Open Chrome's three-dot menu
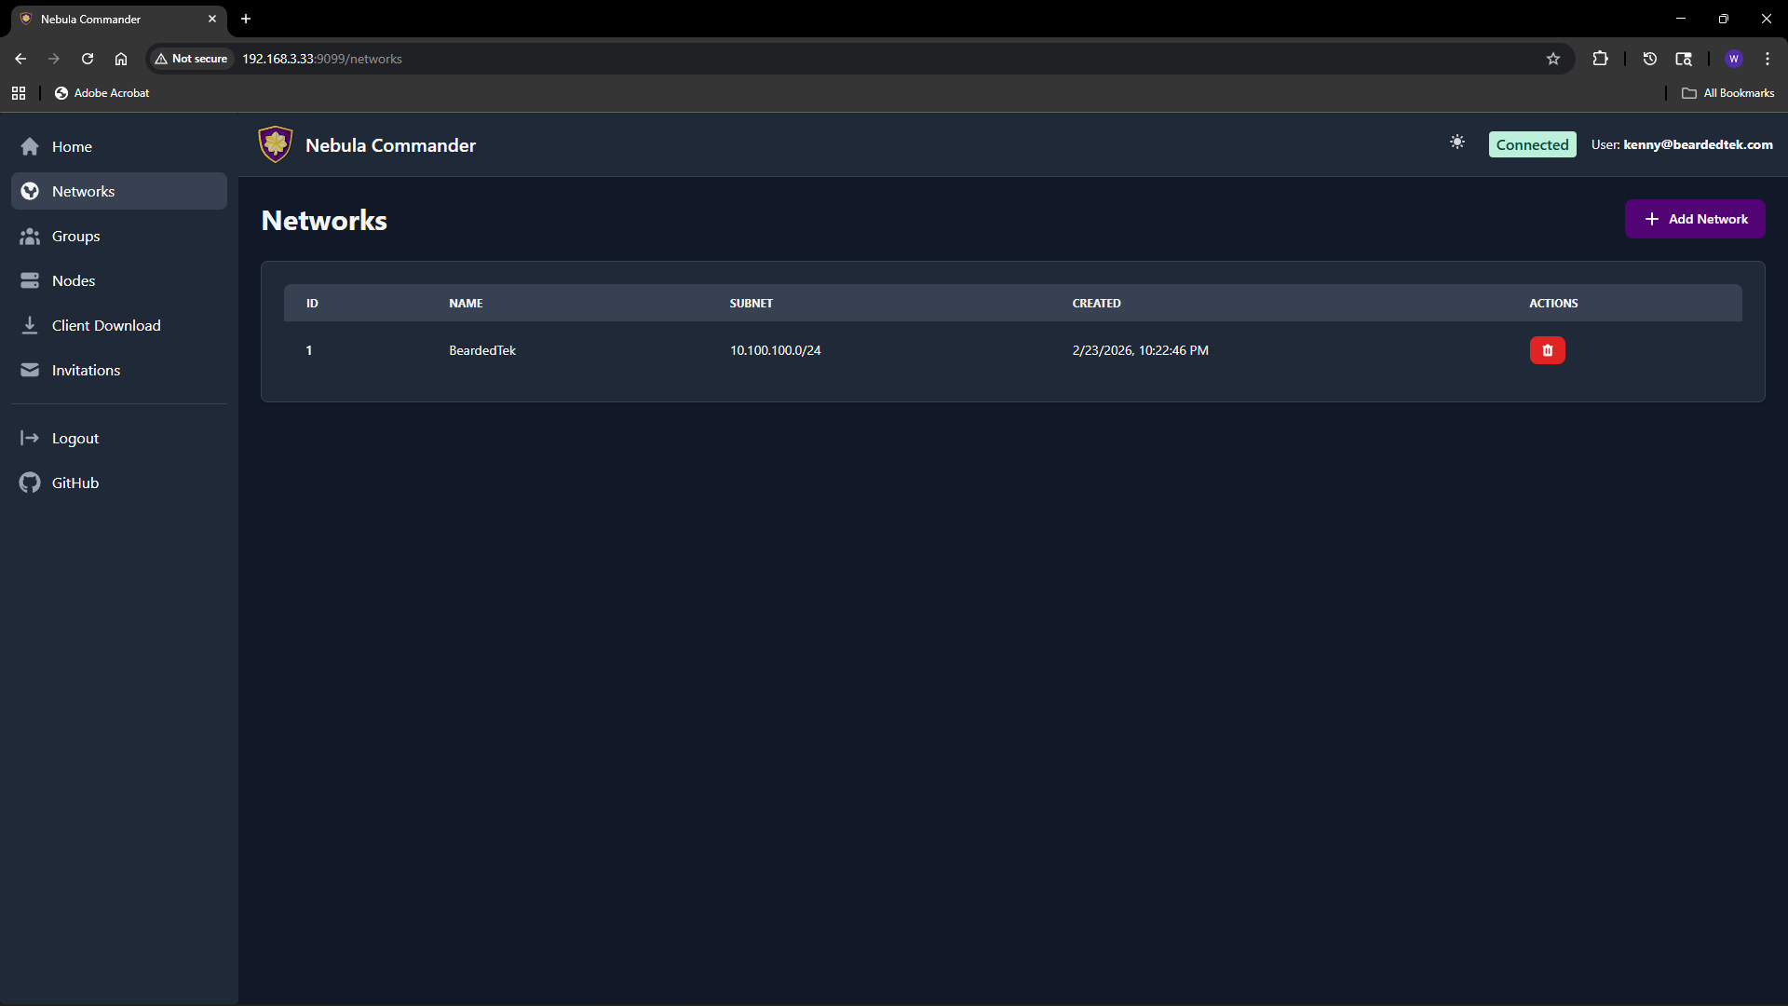This screenshot has height=1006, width=1788. 1768,58
